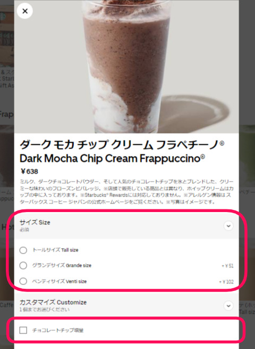Click the Grande size label text
Viewport: 255px width, 349px height.
pos(62,265)
